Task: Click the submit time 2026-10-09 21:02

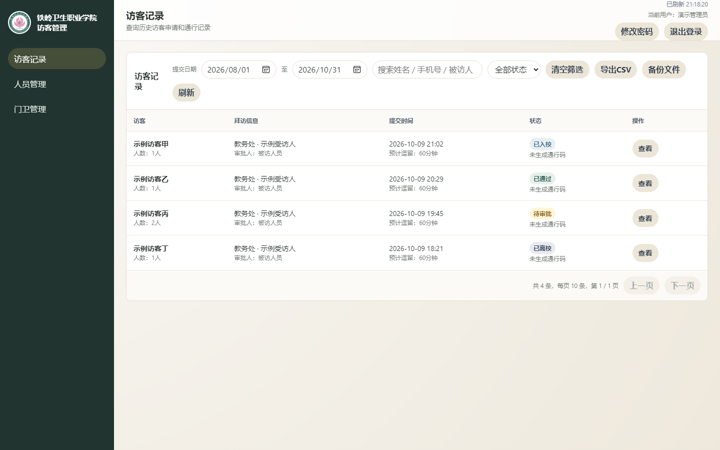Action: click(416, 144)
